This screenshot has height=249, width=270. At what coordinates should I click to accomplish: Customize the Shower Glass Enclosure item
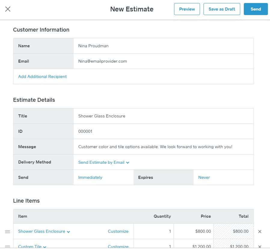[x=118, y=232]
